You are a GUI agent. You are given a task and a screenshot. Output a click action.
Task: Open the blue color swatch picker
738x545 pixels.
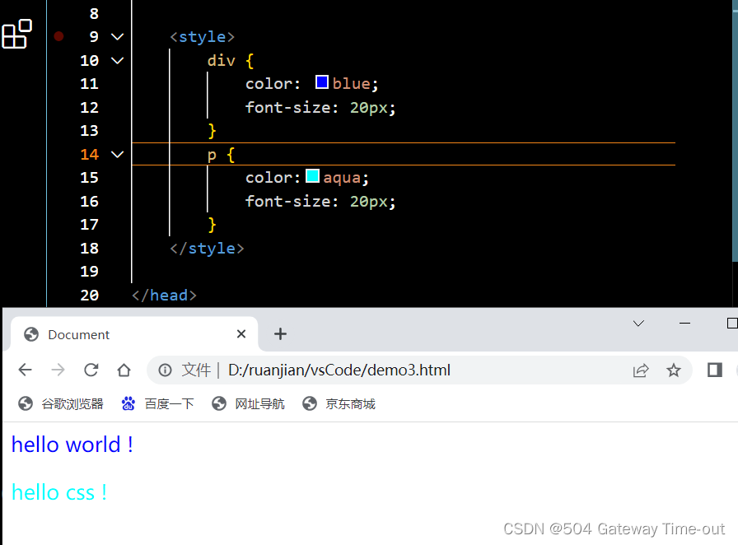(322, 82)
